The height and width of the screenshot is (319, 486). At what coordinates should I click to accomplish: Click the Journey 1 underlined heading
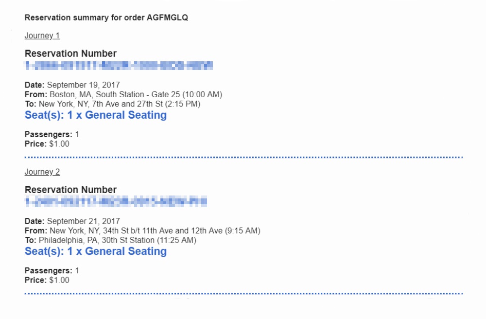pos(42,35)
